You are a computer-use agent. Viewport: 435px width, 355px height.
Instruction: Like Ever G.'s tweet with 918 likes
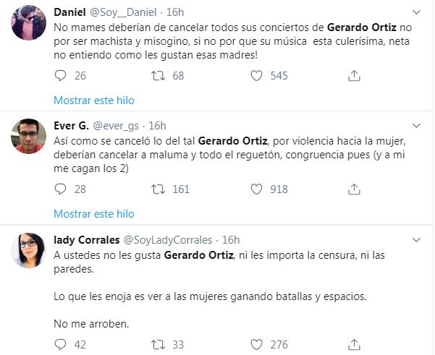tap(255, 189)
